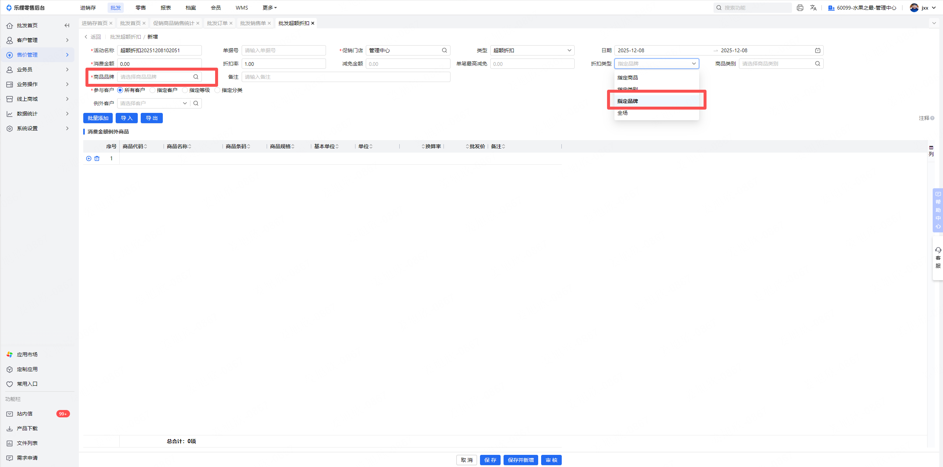Viewport: 943px width, 467px height.
Task: Collapse the sidebar using the arrow icon
Action: [67, 25]
